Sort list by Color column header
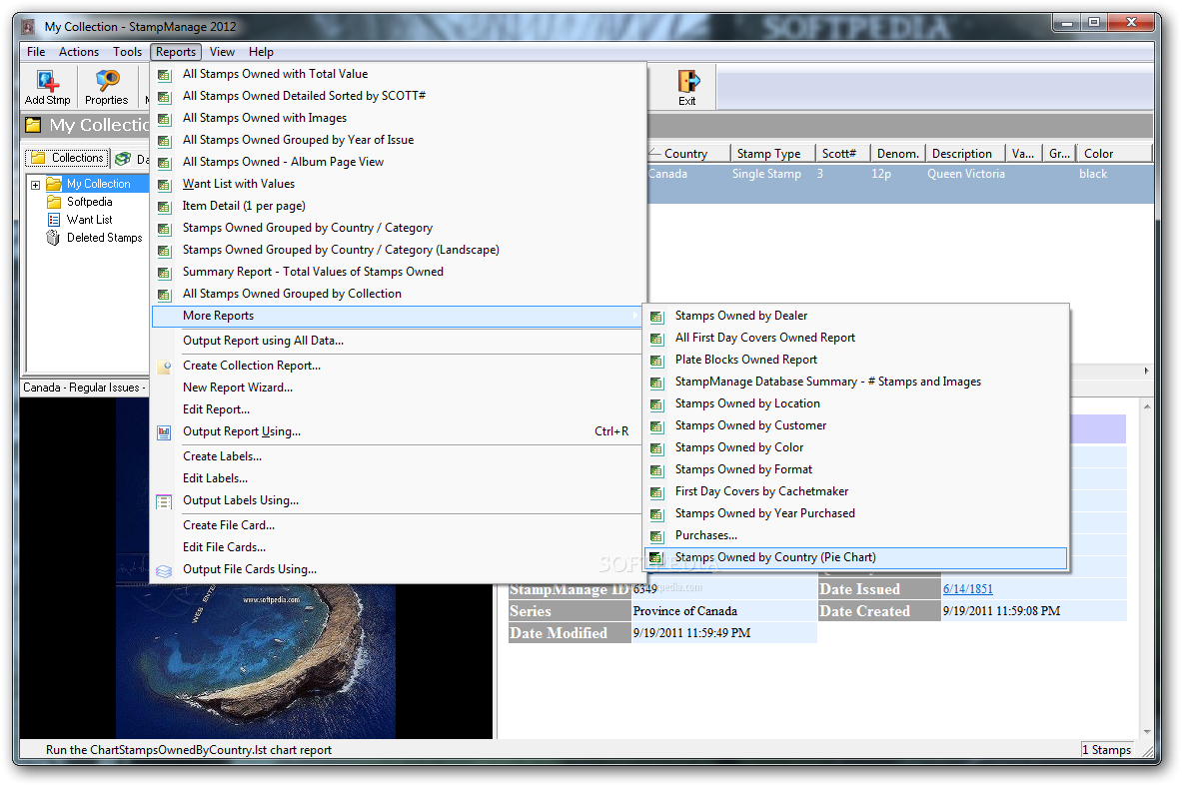 point(1114,154)
